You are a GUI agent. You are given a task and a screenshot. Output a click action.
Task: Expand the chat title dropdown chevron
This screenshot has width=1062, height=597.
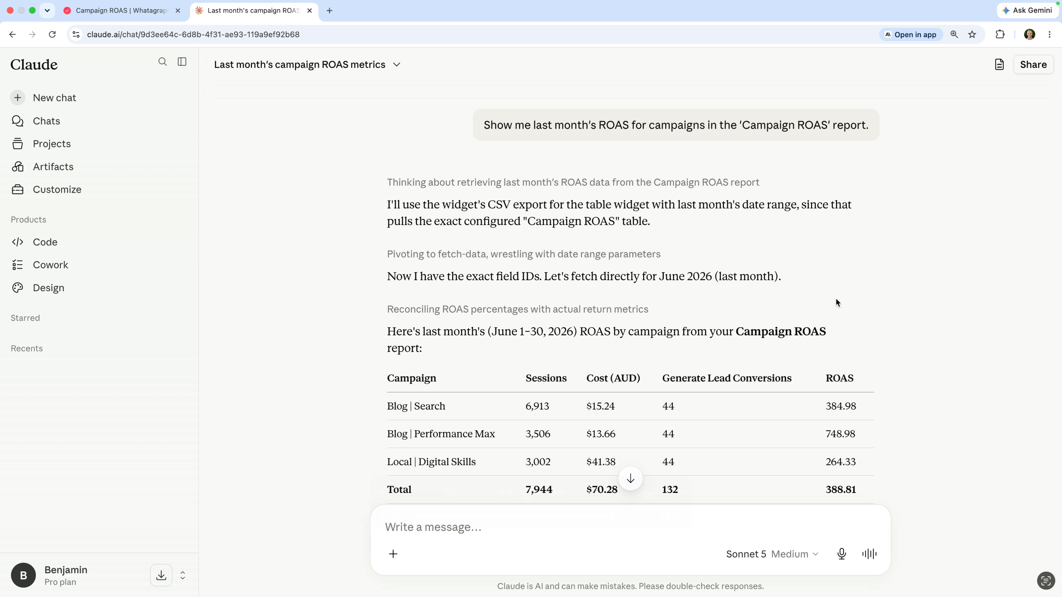point(397,65)
